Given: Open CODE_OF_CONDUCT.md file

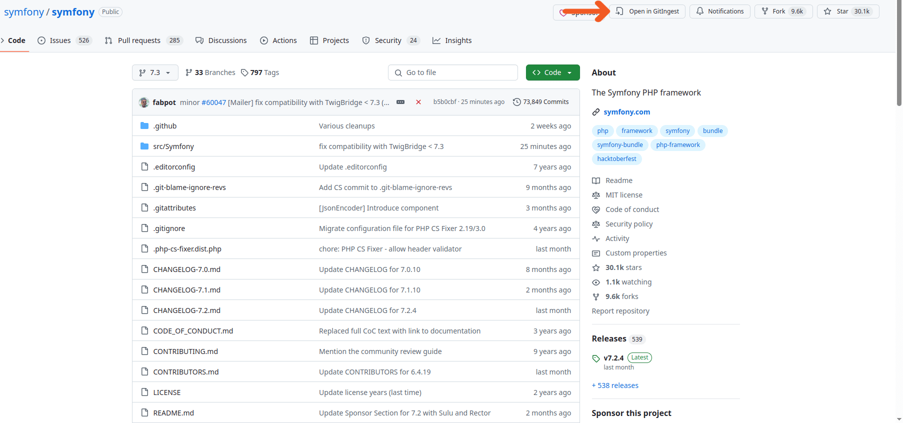Looking at the screenshot, I should tap(193, 331).
